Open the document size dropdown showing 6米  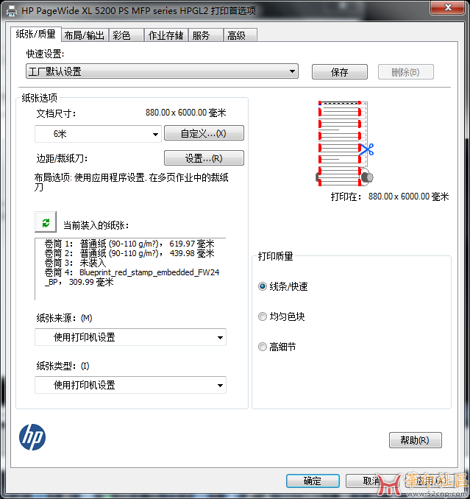click(98, 134)
